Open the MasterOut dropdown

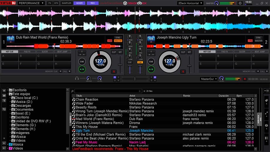click(x=209, y=79)
